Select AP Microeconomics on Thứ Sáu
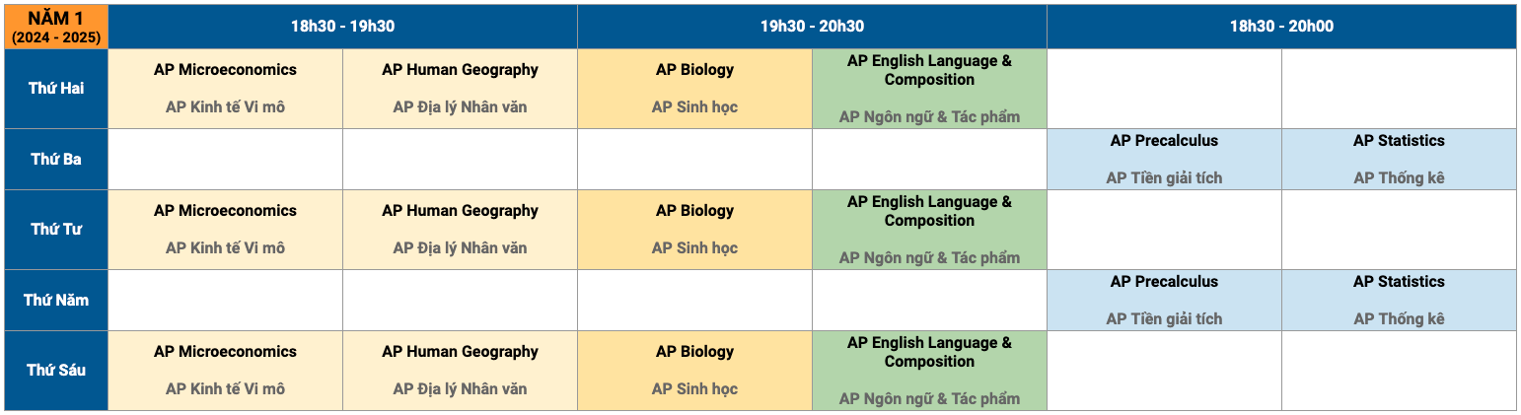The width and height of the screenshot is (1521, 415). pos(225,371)
